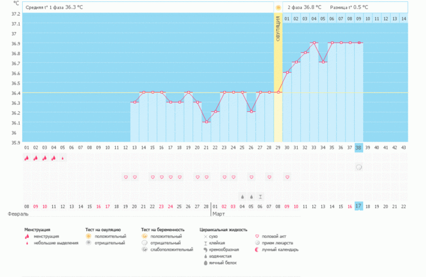Click the "половой акт" heart legend icon
426x277 pixels.
click(257, 236)
